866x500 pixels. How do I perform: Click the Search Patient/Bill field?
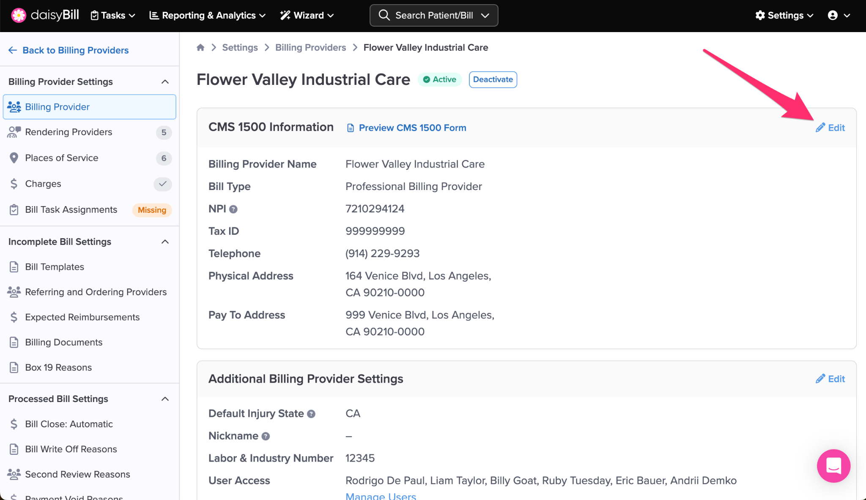pos(433,15)
